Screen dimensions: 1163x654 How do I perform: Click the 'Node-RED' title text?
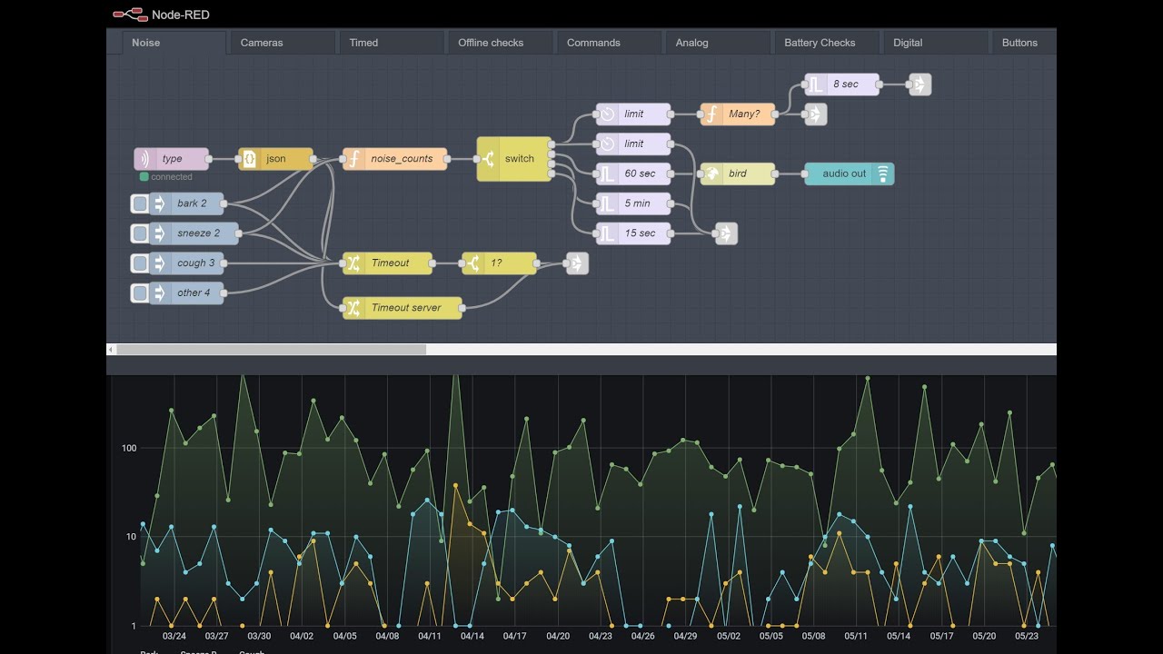tap(181, 15)
